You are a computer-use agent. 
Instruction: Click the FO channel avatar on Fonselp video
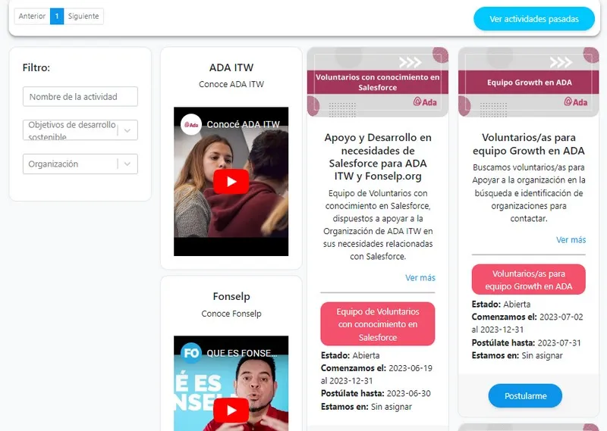190,353
